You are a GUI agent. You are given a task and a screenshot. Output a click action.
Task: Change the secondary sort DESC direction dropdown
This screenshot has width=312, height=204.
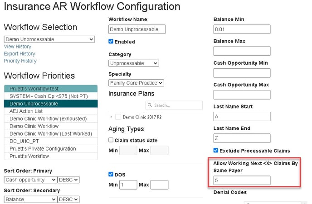(68, 199)
